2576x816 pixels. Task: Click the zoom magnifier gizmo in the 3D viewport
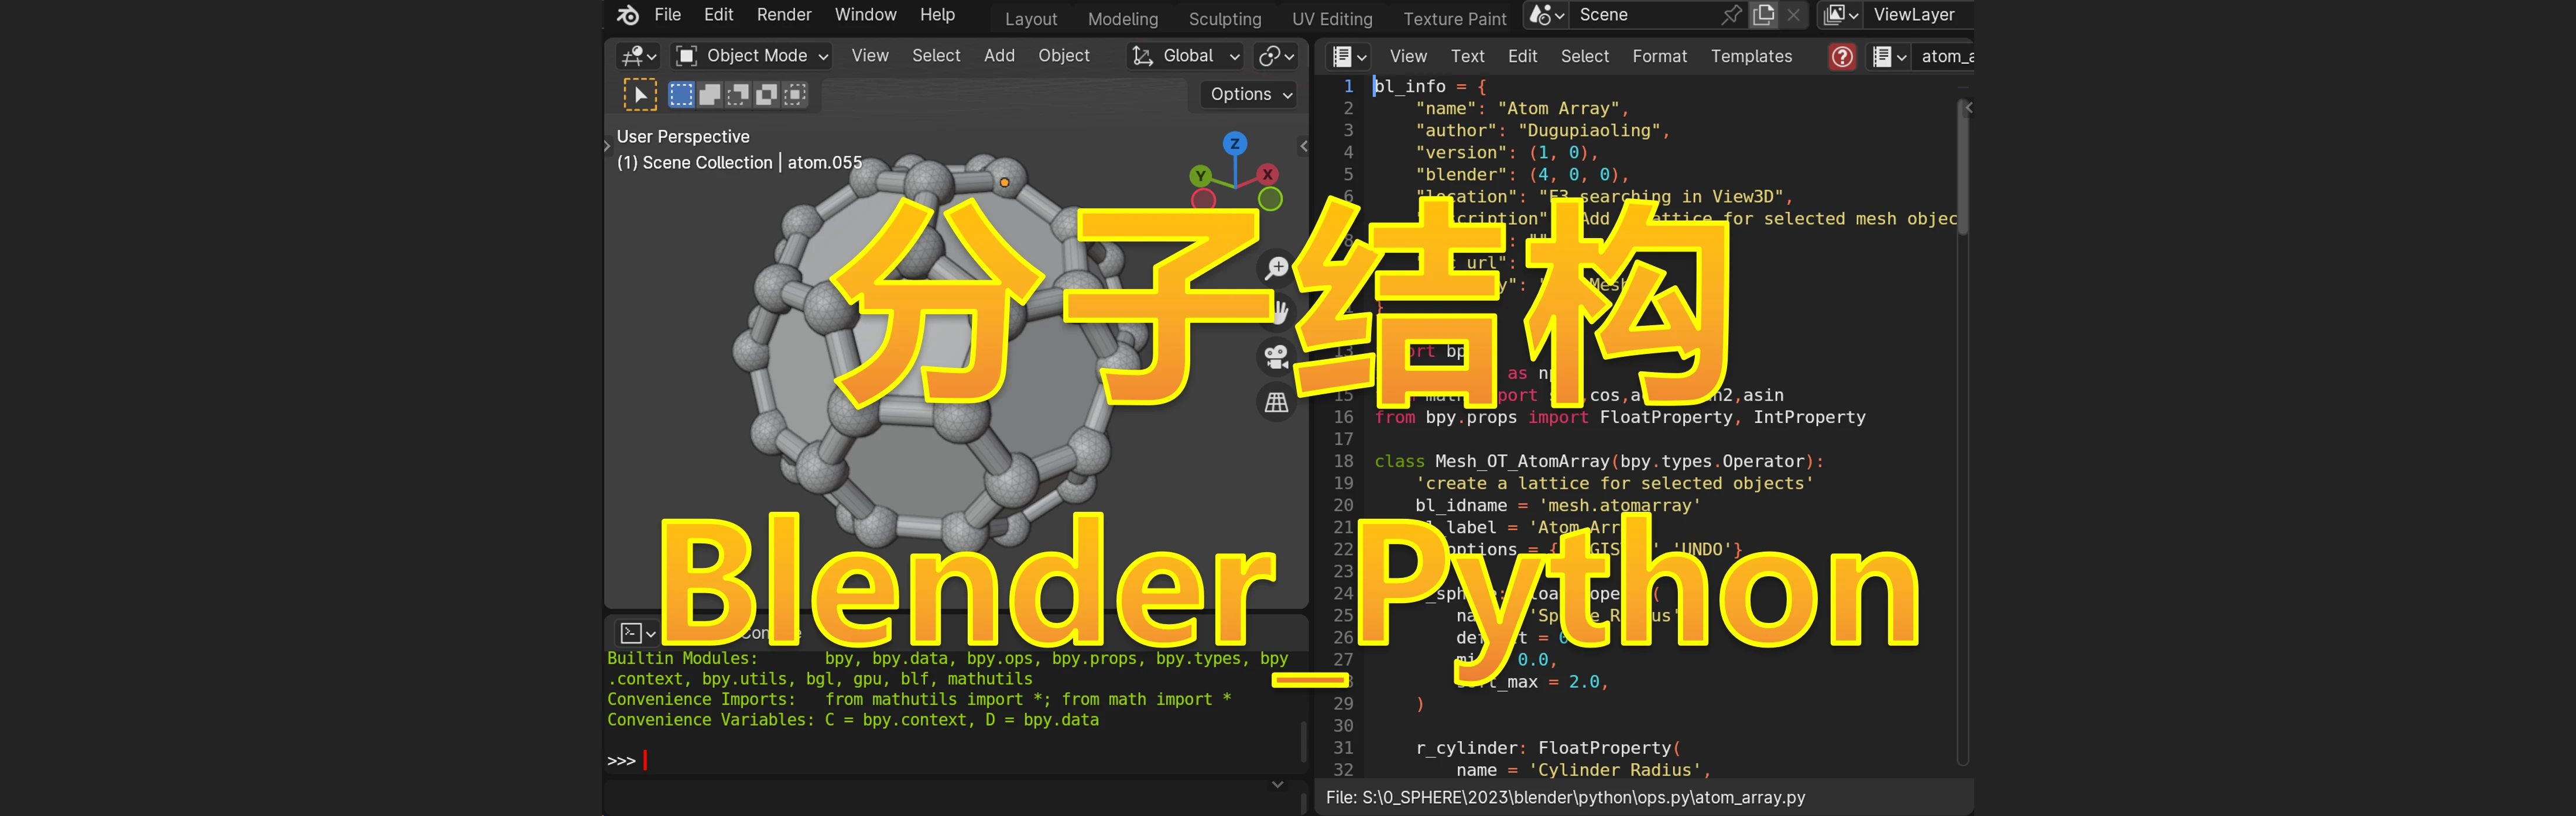[1277, 267]
